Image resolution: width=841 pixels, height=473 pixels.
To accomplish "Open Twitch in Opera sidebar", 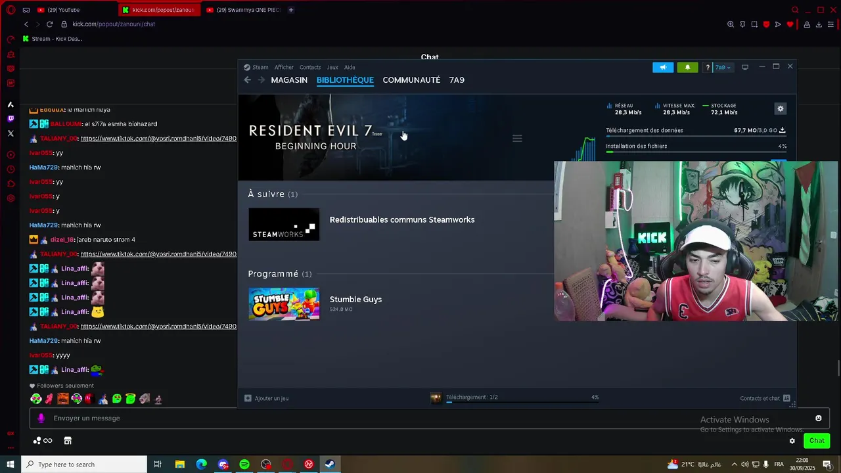I will 11,119.
